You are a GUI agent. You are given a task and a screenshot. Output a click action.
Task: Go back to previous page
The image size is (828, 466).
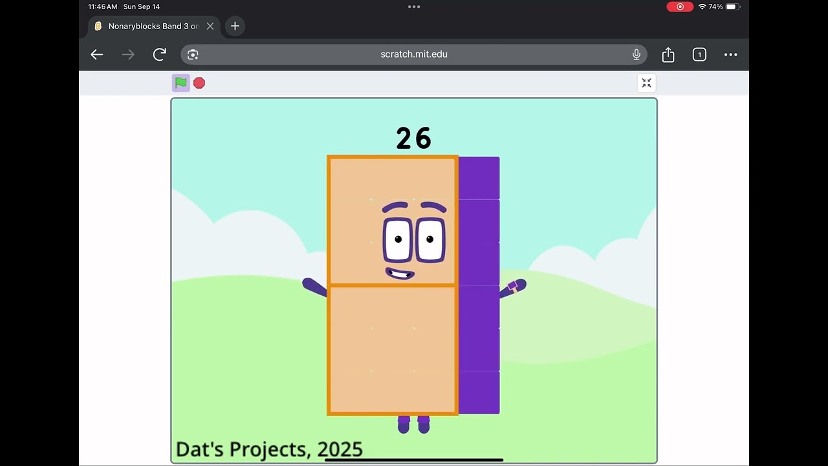(x=97, y=54)
